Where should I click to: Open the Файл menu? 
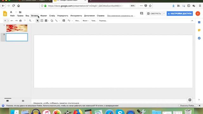pyautogui.click(x=12, y=16)
